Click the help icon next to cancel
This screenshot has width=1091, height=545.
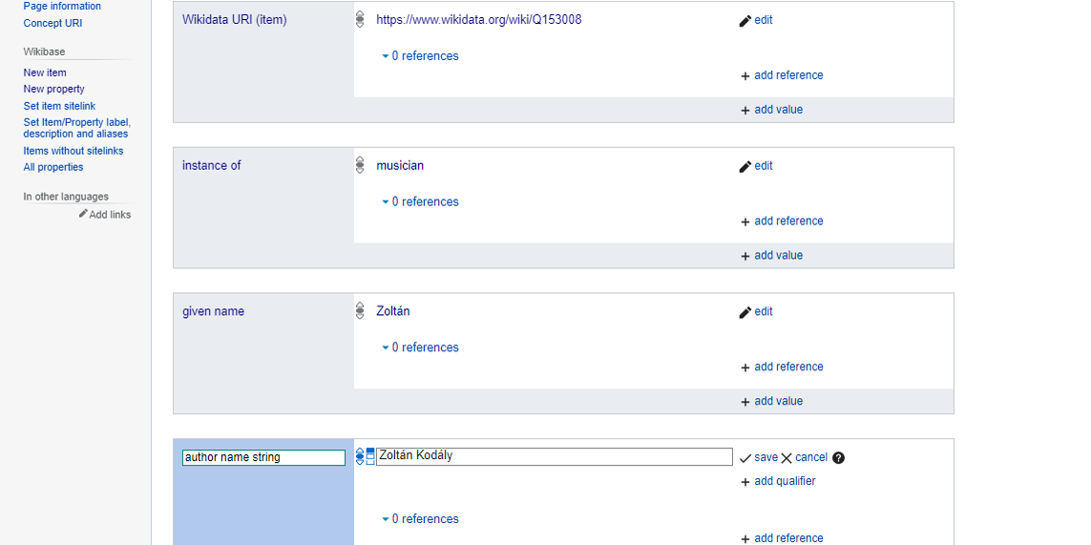click(838, 458)
